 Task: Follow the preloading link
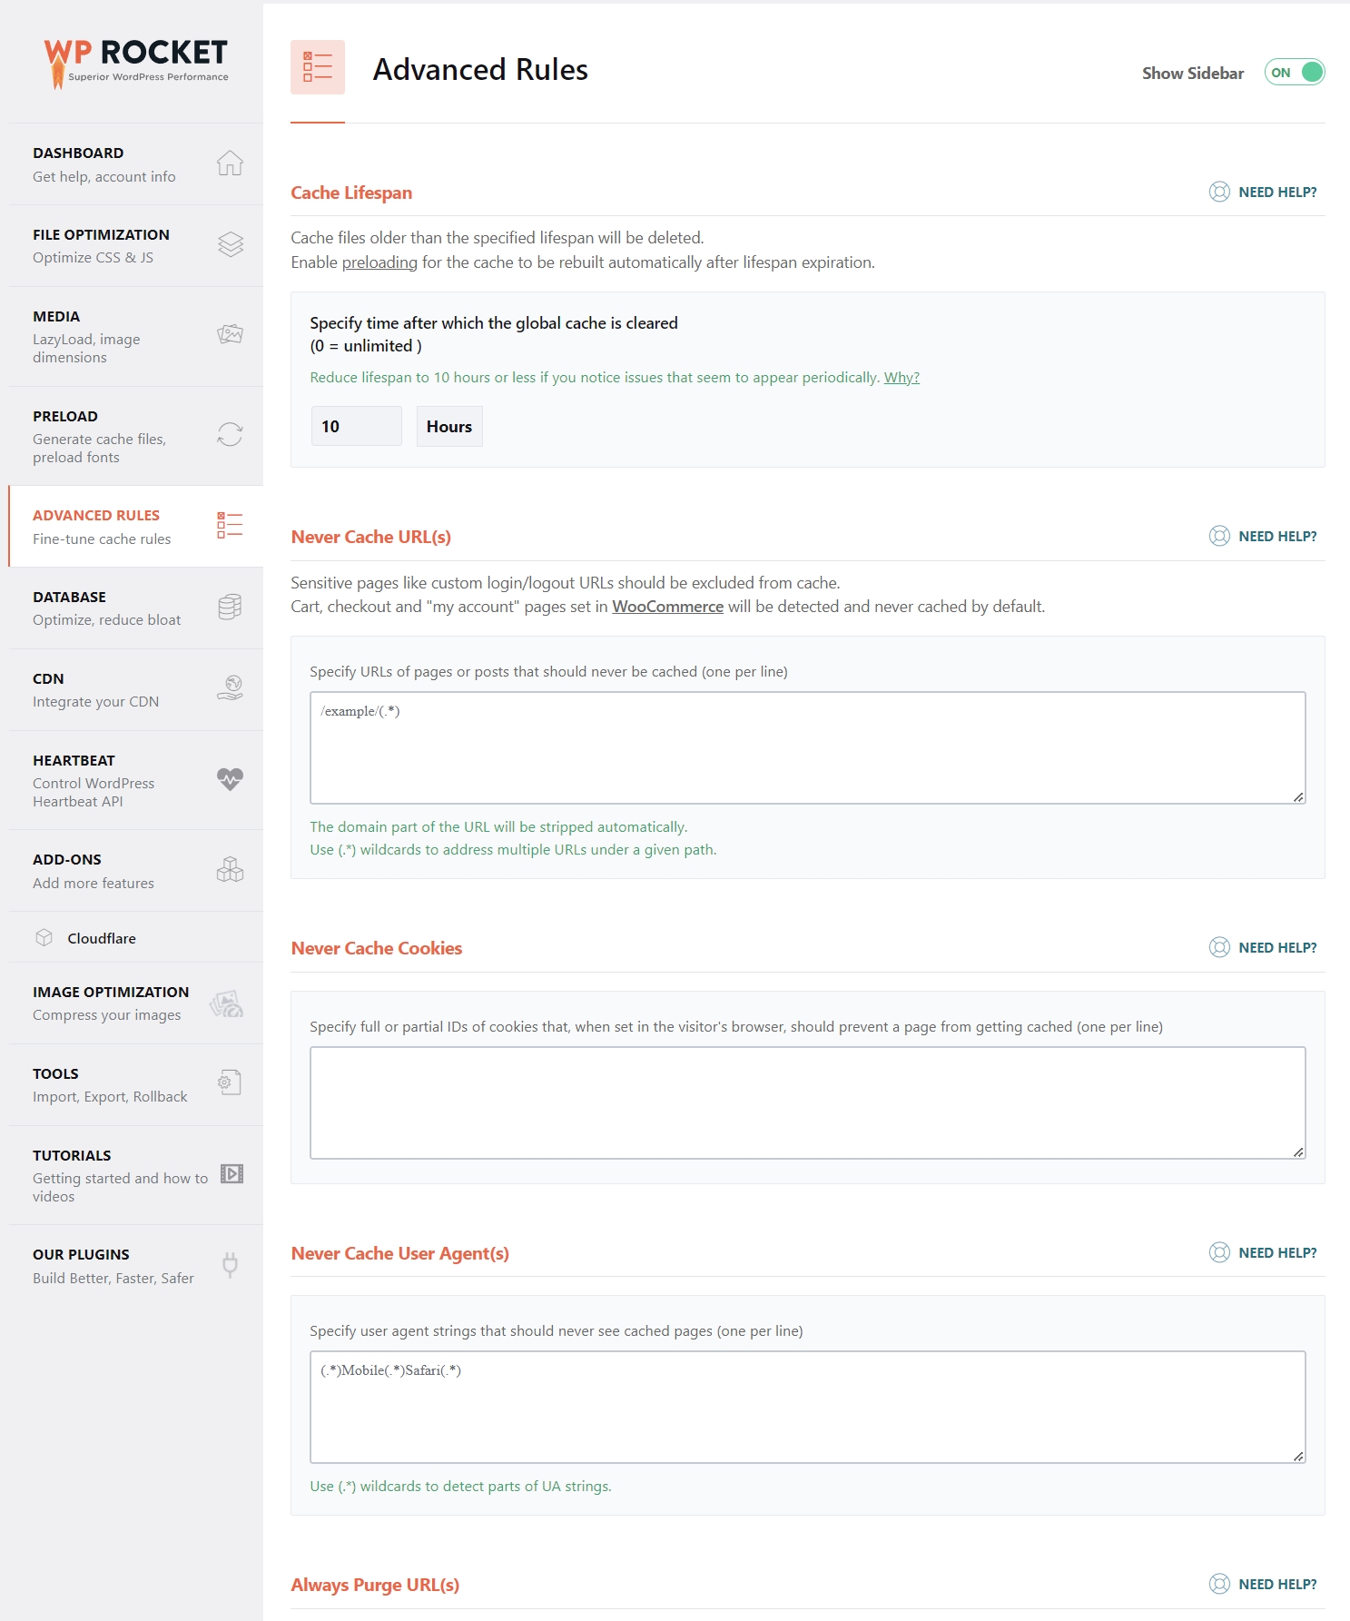pyautogui.click(x=379, y=262)
